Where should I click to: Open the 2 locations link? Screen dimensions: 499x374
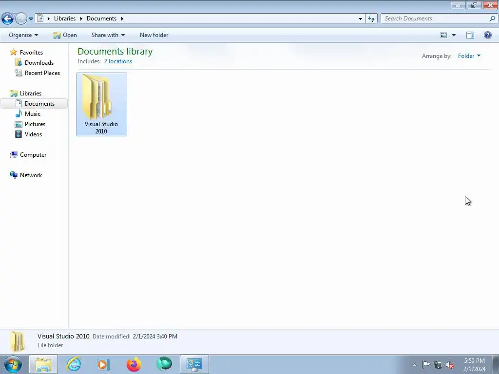click(x=118, y=61)
